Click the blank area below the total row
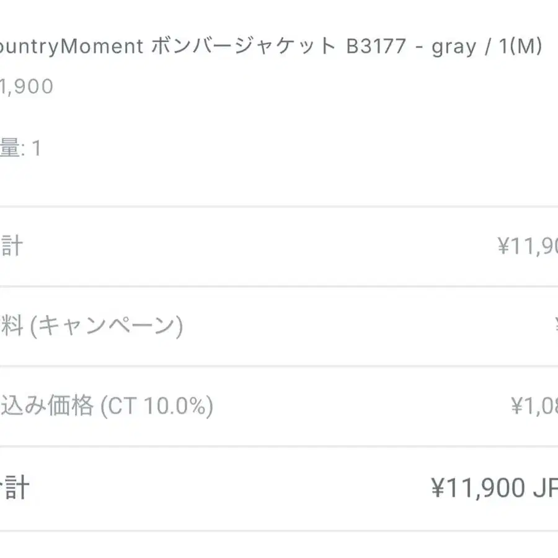 (279, 544)
